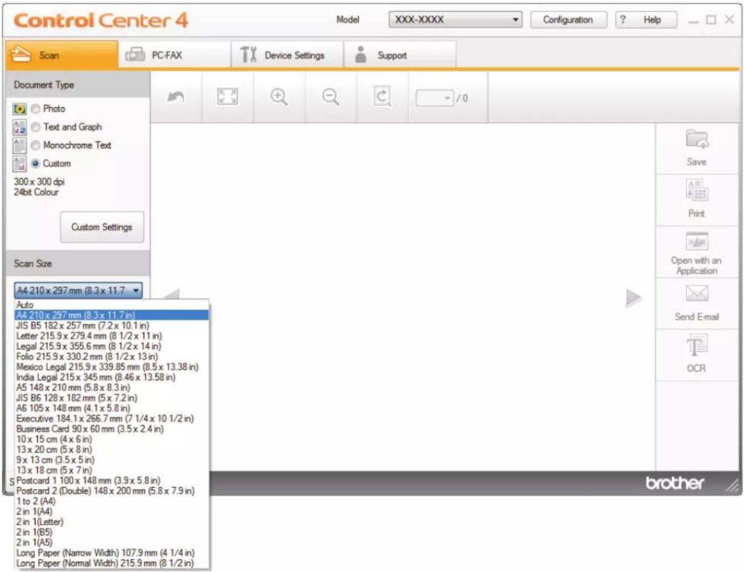Open the Model XXX-XXXX dropdown
The image size is (744, 572).
click(x=455, y=19)
